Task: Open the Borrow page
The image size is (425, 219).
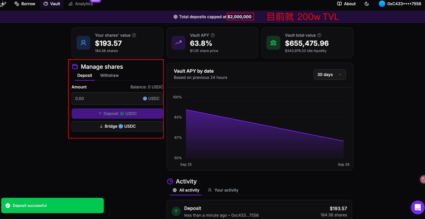Action: point(25,4)
